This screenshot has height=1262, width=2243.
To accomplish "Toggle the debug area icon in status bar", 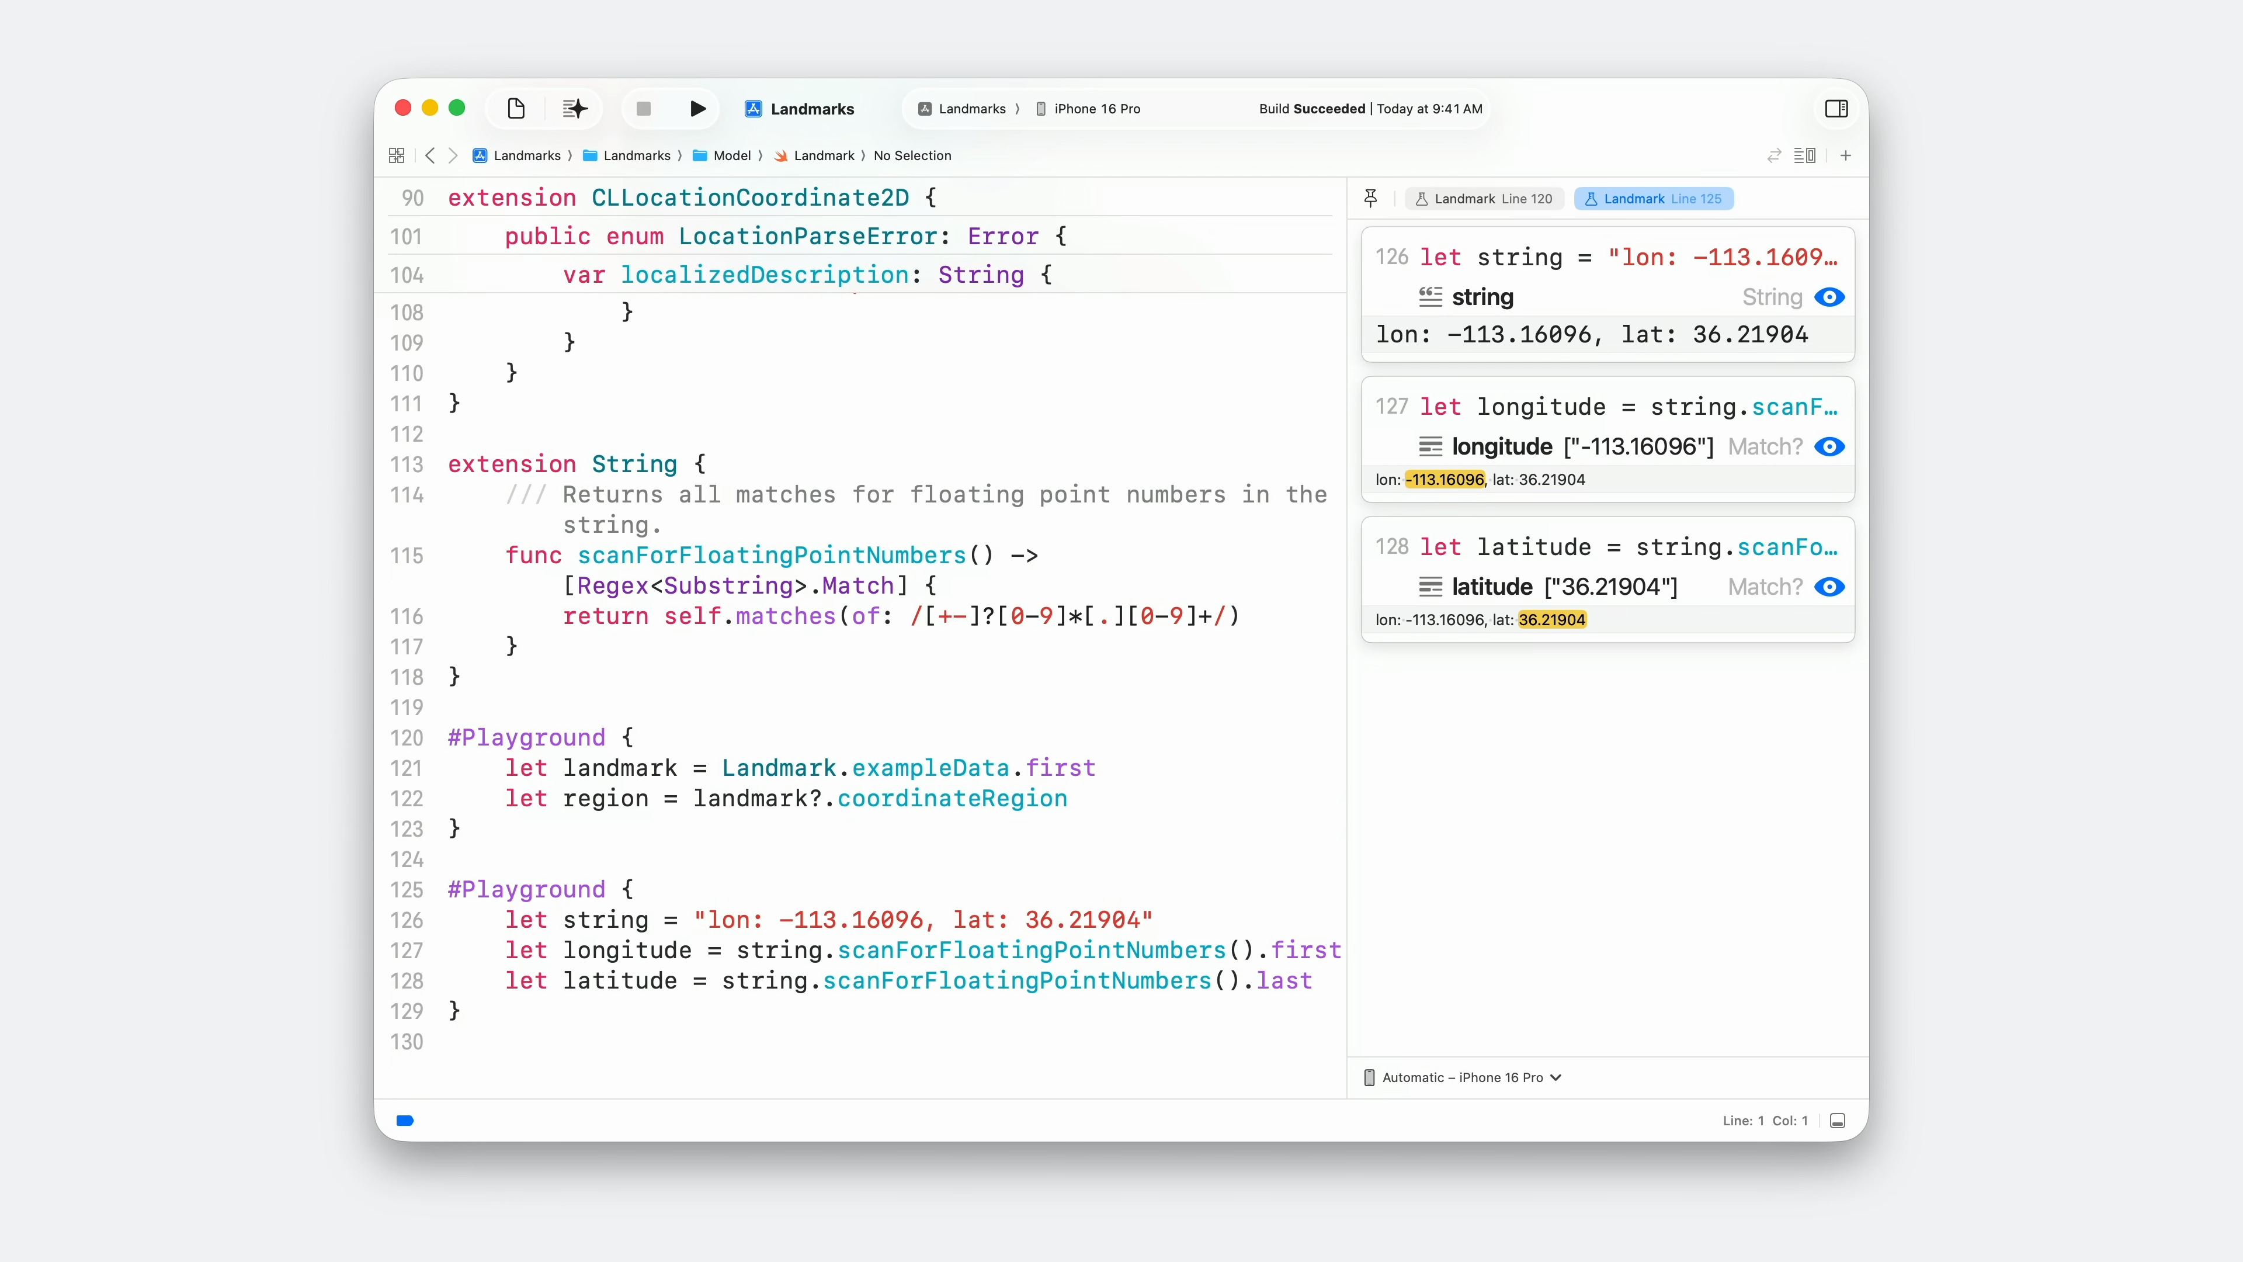I will (1837, 1121).
